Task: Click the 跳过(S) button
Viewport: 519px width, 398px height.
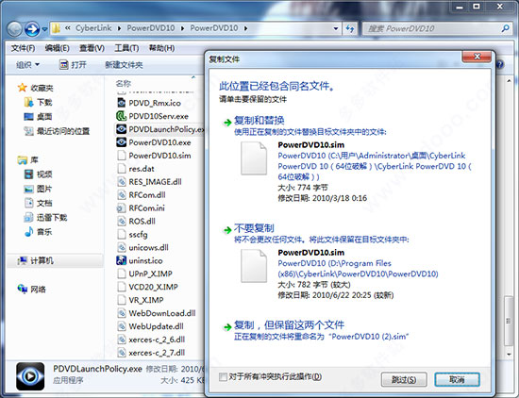Action: [x=404, y=379]
